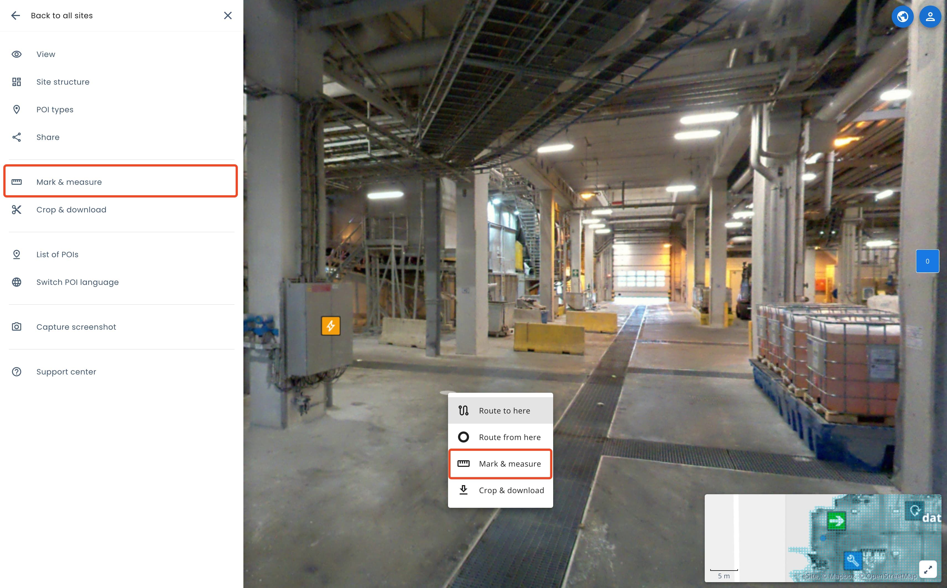
Task: Open the user profile menu at top right
Action: pos(930,16)
